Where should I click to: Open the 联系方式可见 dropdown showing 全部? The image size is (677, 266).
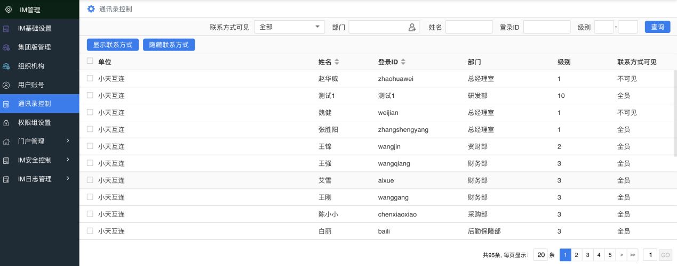pyautogui.click(x=290, y=27)
